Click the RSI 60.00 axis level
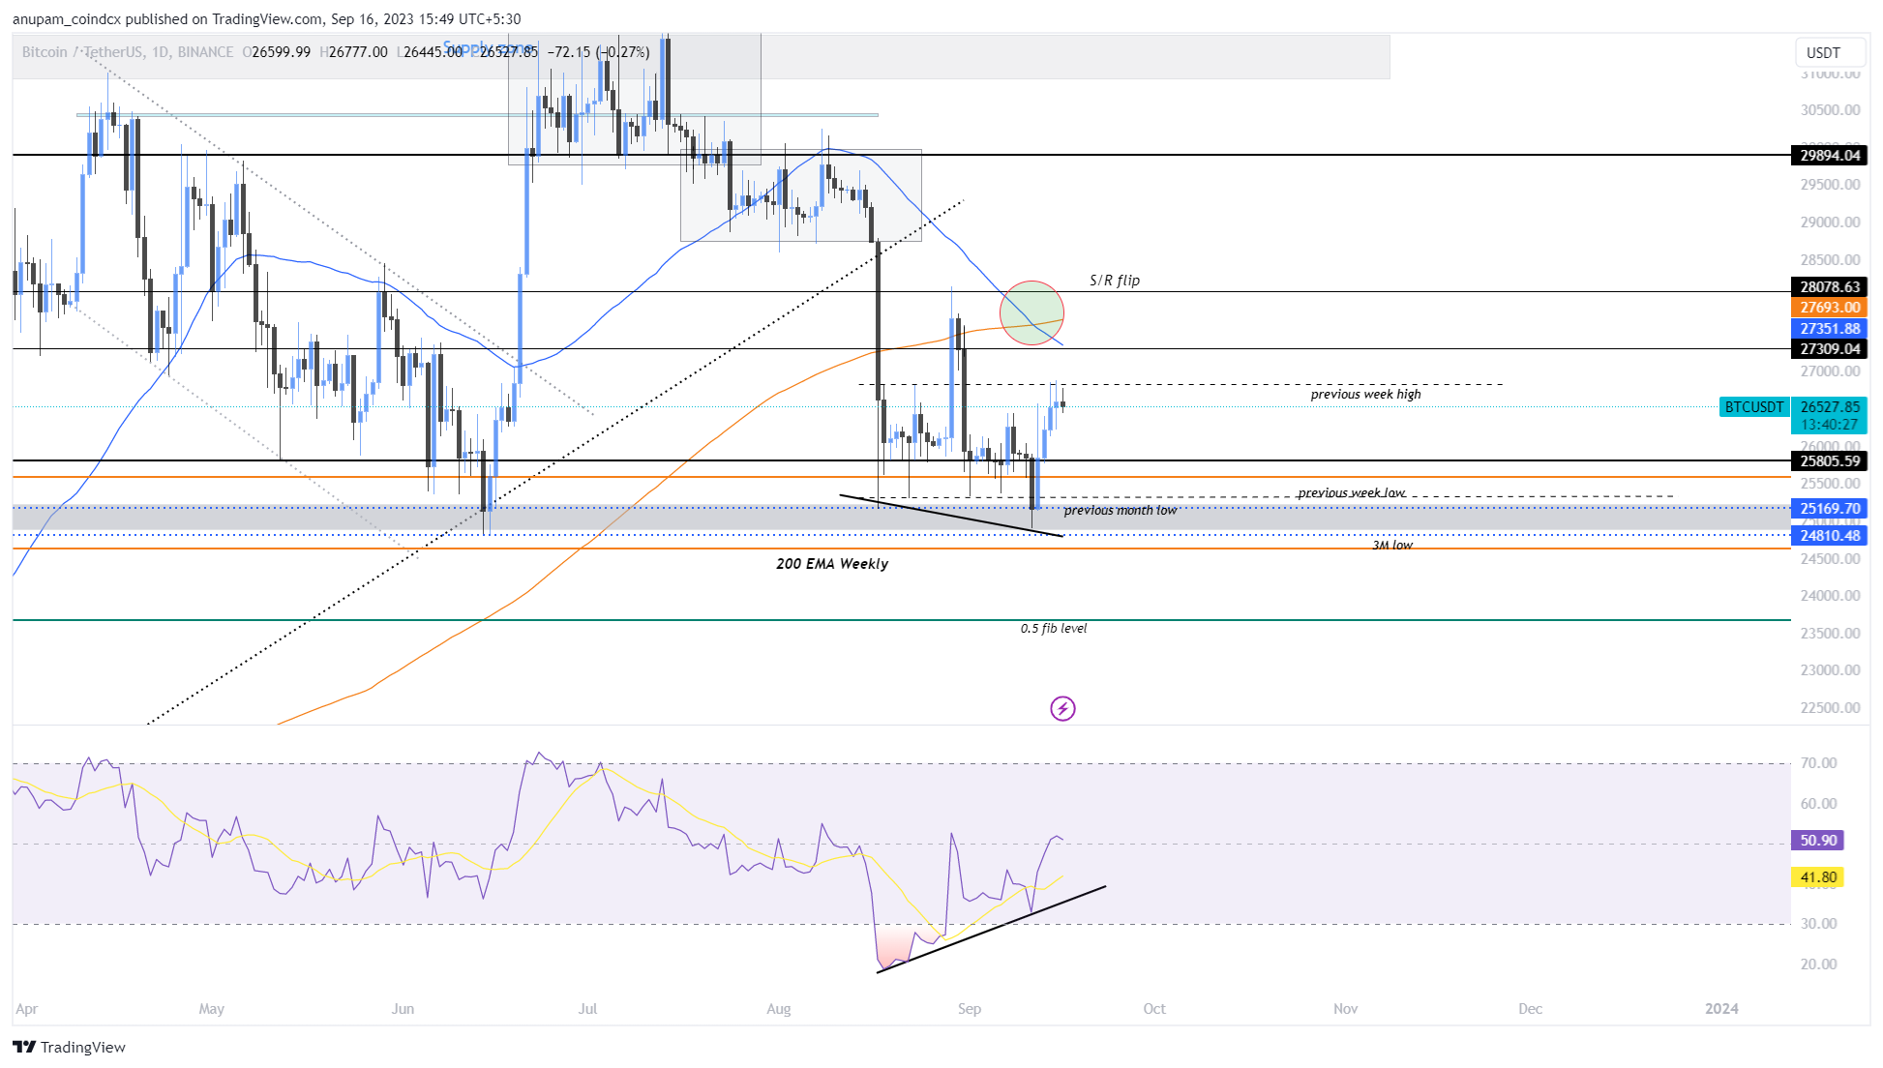 [1818, 804]
